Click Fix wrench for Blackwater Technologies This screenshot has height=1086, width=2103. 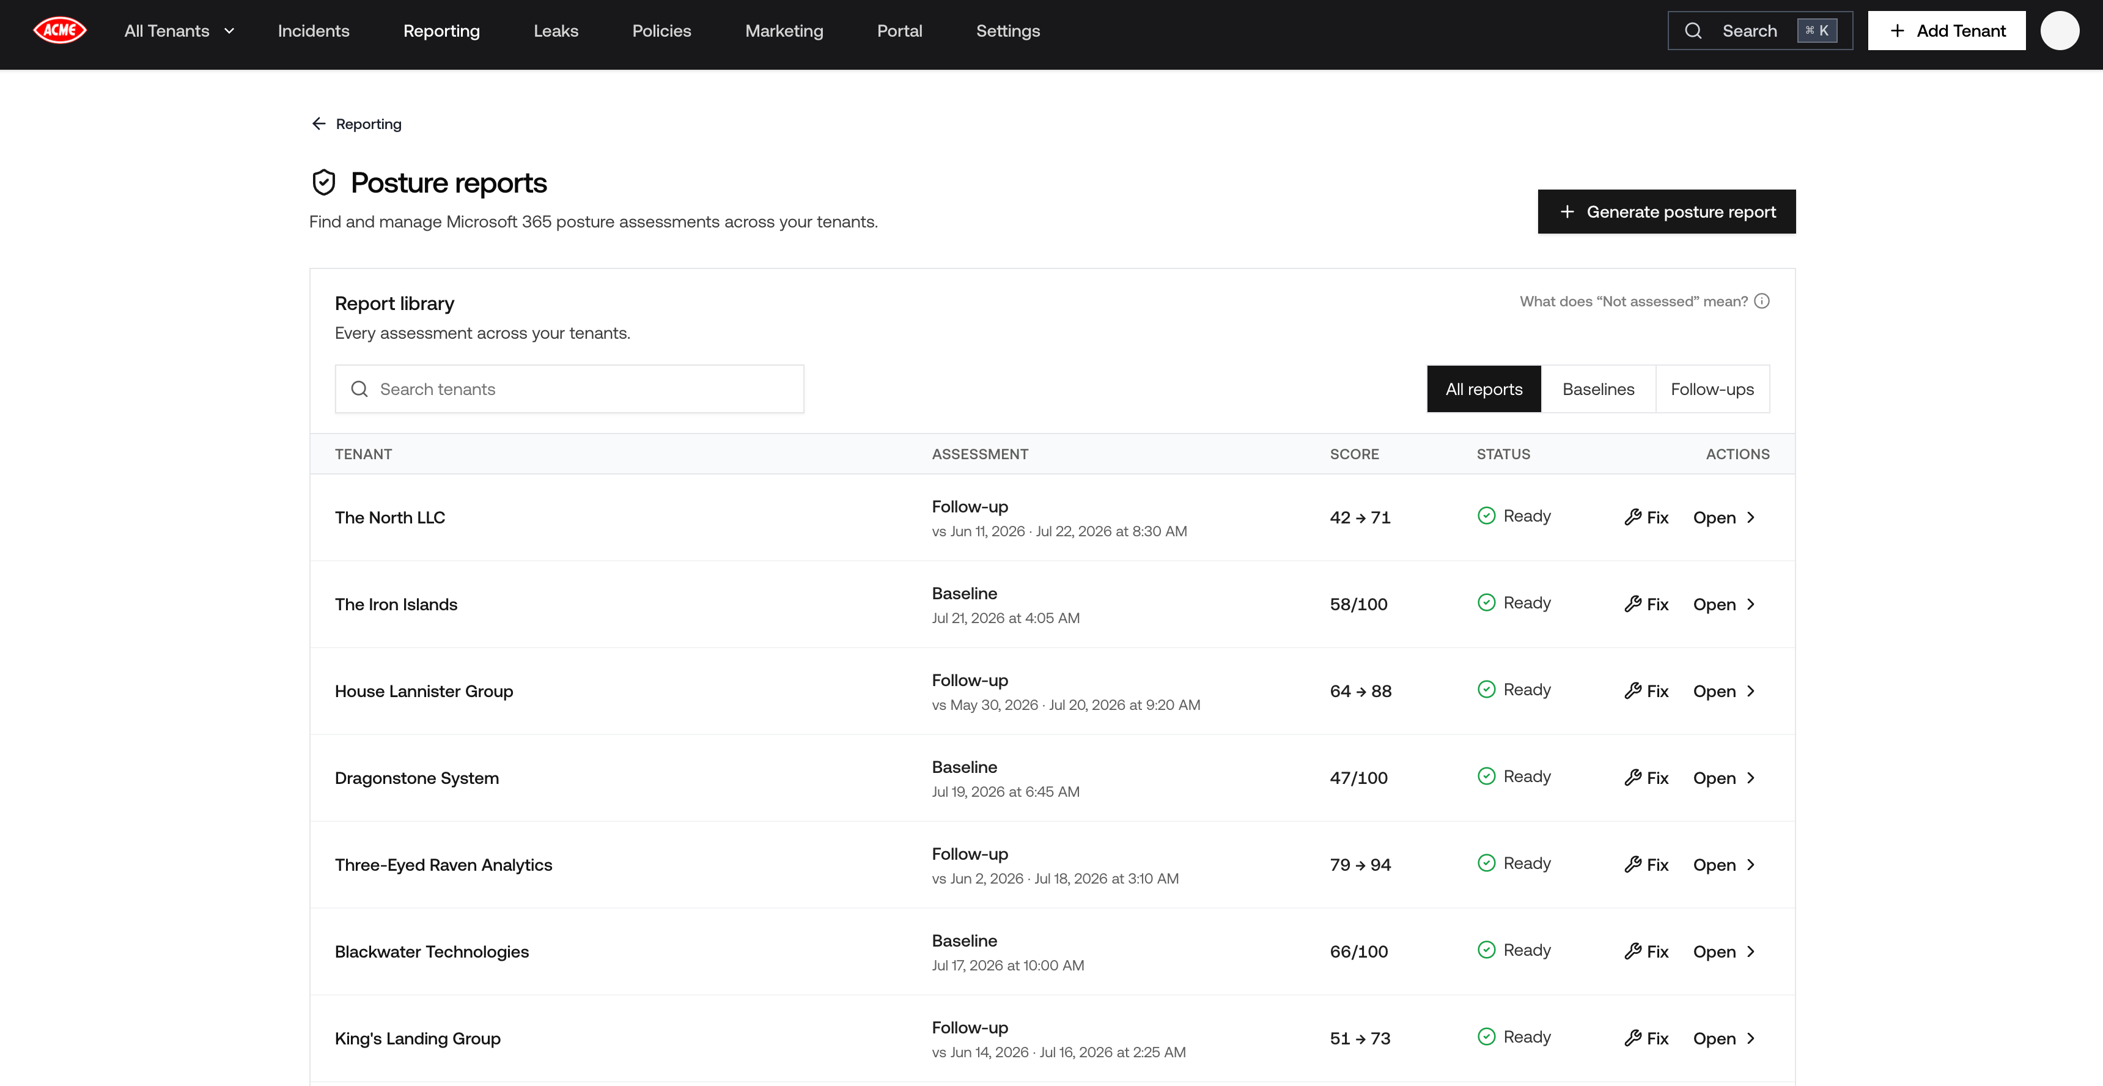(1646, 951)
